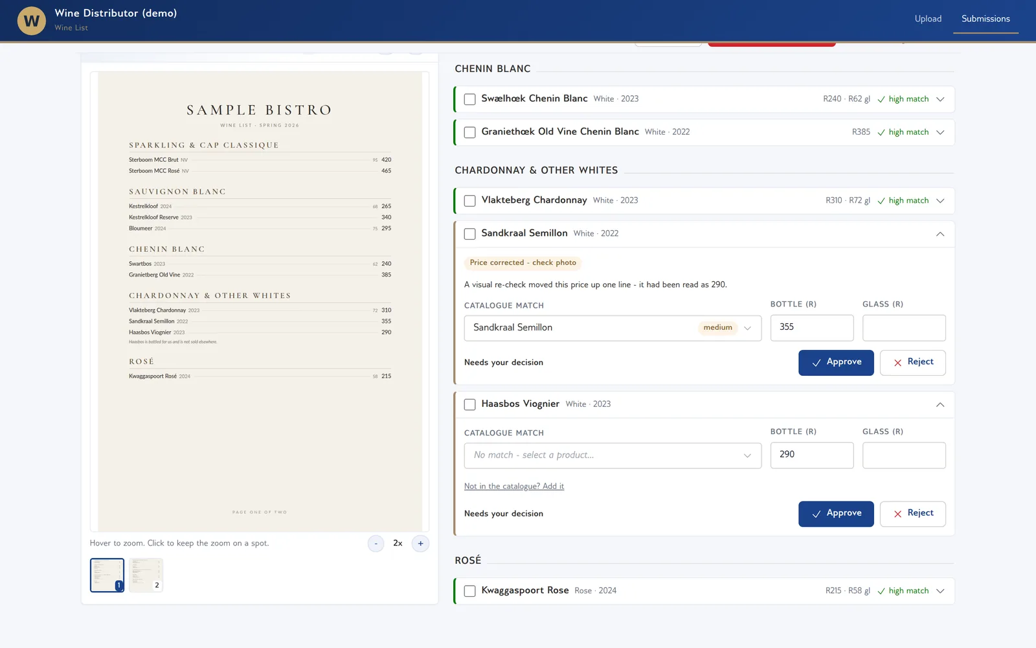Approve the Sandkraal Semillon match
Image resolution: width=1036 pixels, height=648 pixels.
coord(836,363)
